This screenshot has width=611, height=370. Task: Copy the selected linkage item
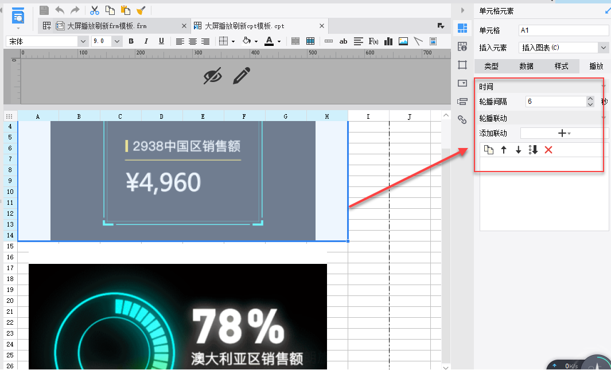(489, 150)
